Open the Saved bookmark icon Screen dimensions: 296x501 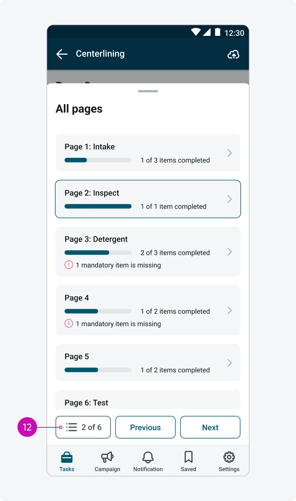point(188,457)
